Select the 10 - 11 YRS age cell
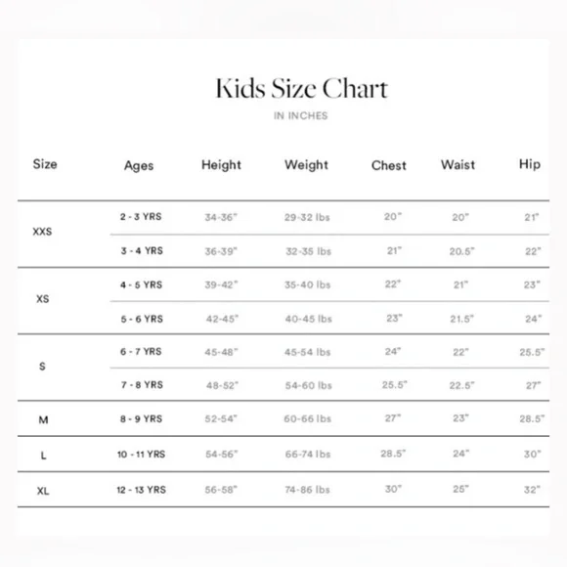This screenshot has width=567, height=567. (141, 455)
